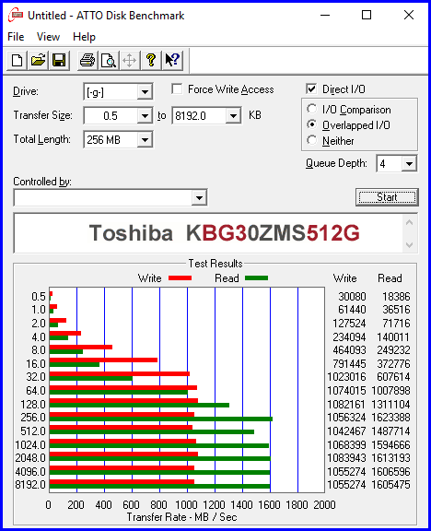Image resolution: width=431 pixels, height=531 pixels.
Task: Click the ATTO app icon in title bar
Action: tap(16, 16)
